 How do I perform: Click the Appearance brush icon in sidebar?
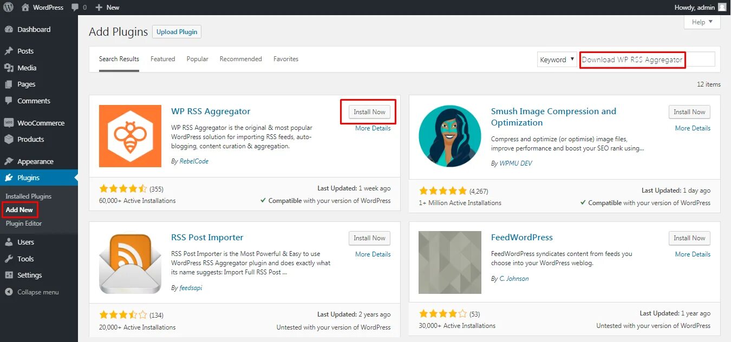(9, 161)
